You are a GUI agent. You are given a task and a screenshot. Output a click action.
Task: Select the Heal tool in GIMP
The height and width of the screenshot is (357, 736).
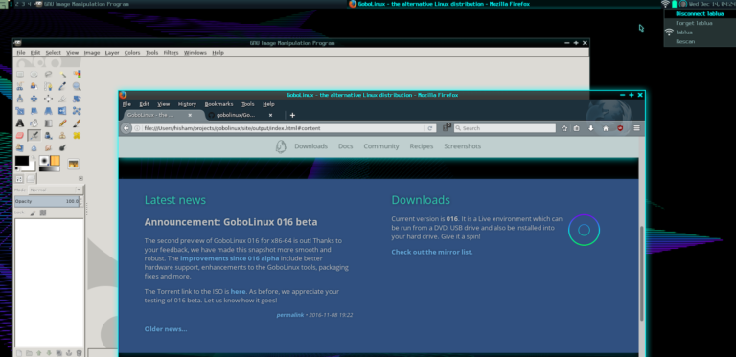[x=77, y=135]
